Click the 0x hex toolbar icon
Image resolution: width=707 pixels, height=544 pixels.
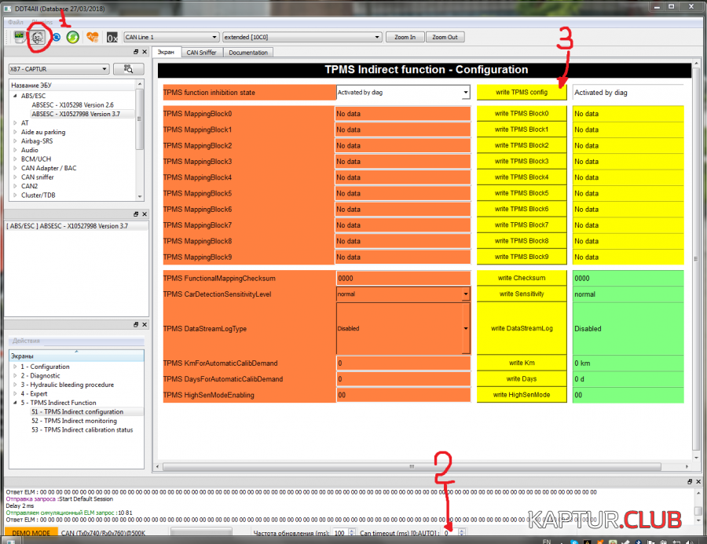tap(112, 37)
